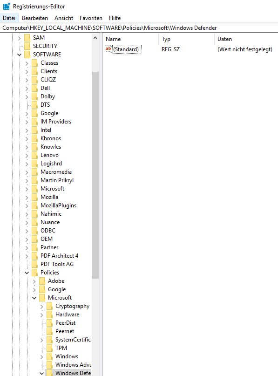This screenshot has height=376, width=278.
Task: Expand the SAM key
Action: (19, 38)
